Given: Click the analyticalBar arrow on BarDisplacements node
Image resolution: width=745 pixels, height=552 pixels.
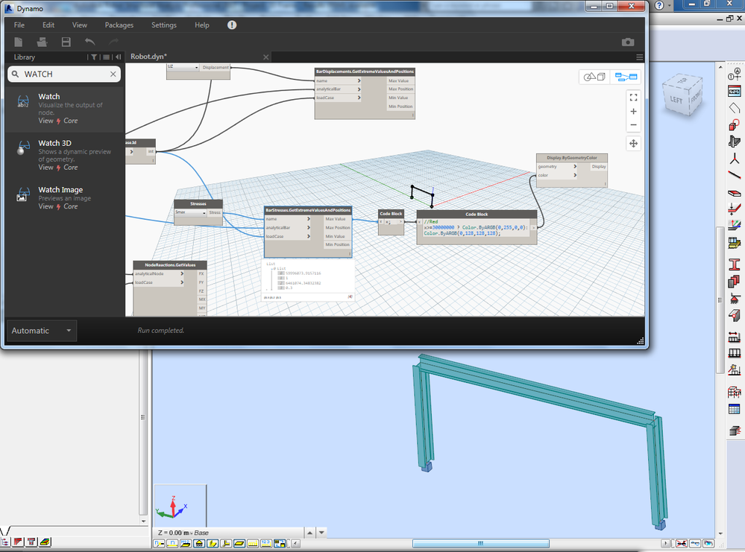Looking at the screenshot, I should point(359,89).
